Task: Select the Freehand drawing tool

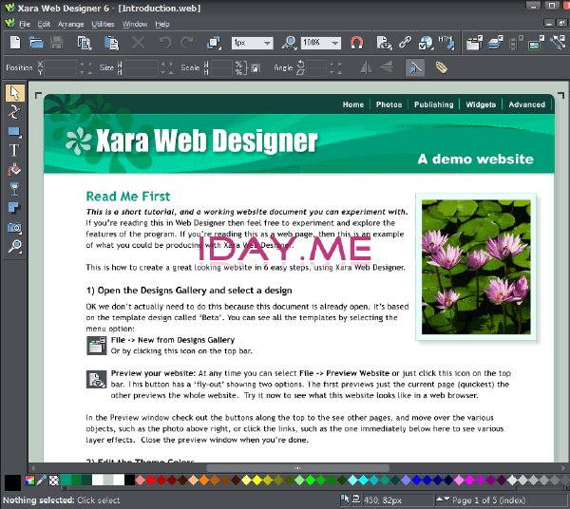Action: click(14, 112)
